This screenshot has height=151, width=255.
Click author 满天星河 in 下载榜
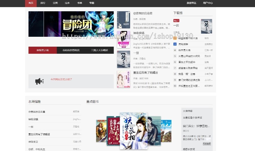(209, 68)
